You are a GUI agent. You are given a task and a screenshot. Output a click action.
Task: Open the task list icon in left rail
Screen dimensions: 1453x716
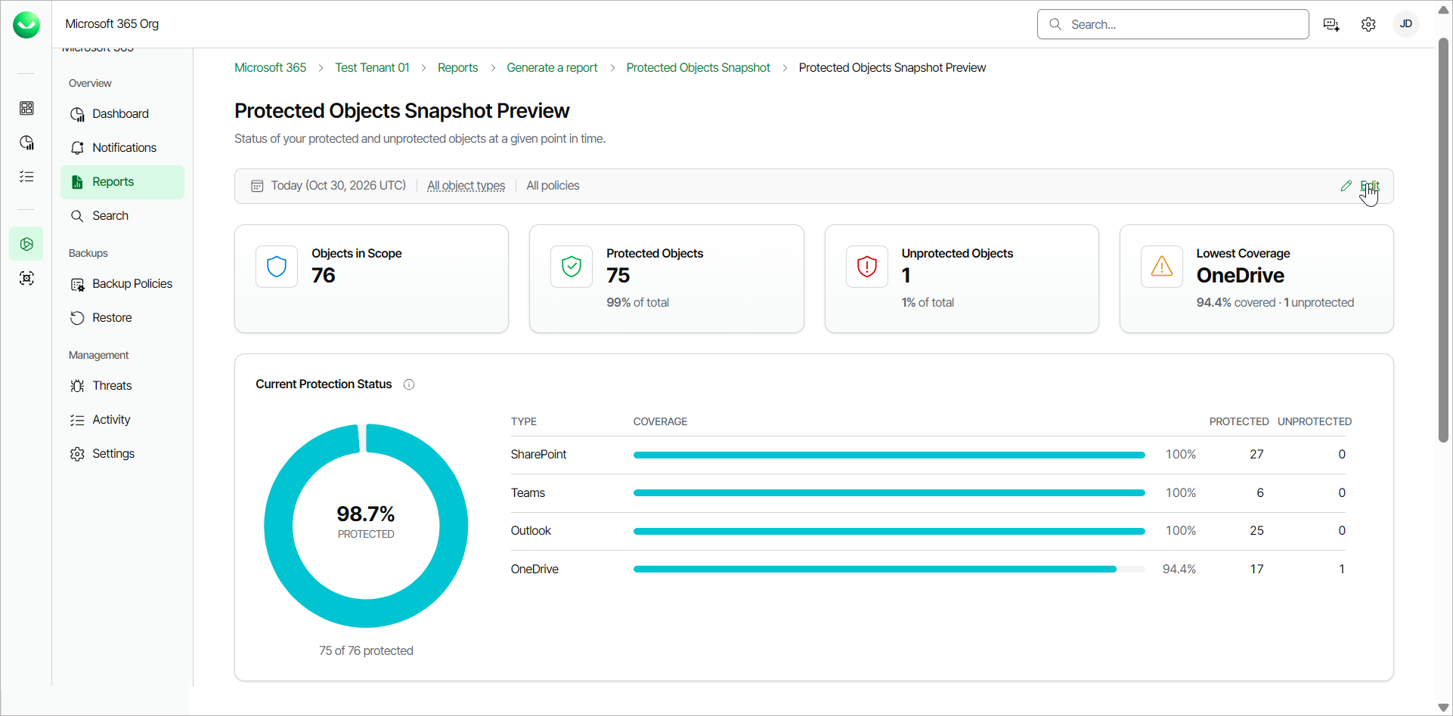(x=26, y=177)
